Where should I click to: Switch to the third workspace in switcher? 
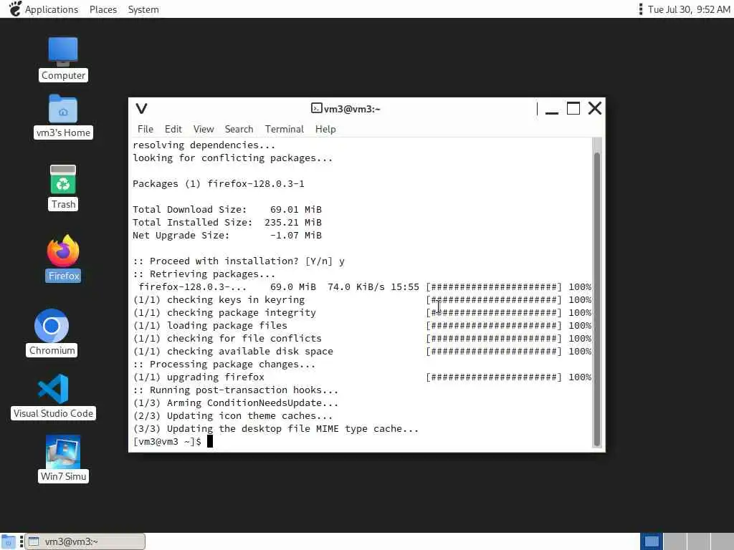coord(698,541)
